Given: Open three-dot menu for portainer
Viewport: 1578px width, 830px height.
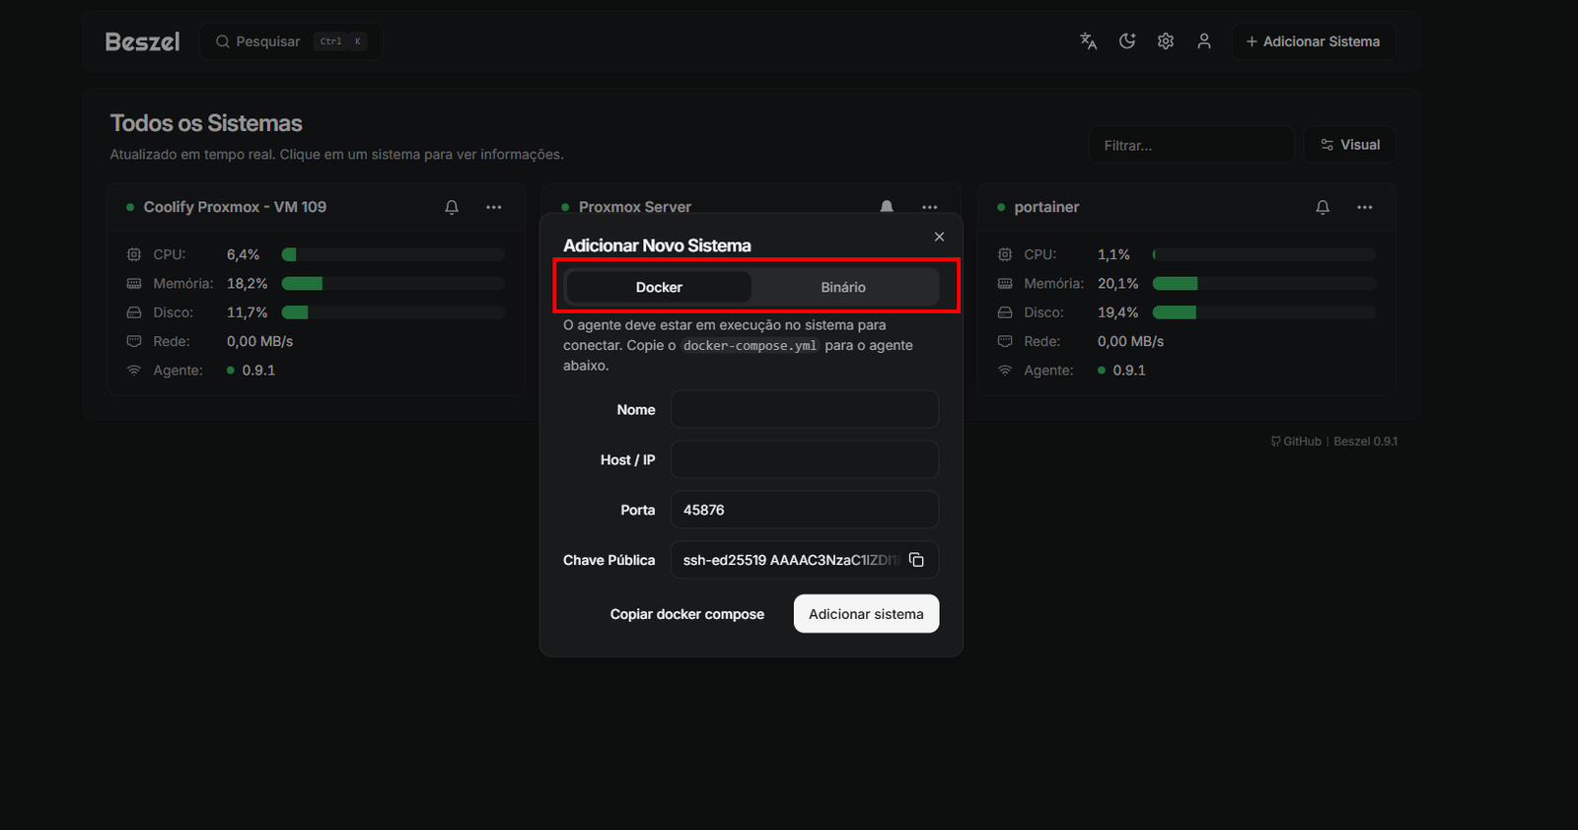Looking at the screenshot, I should click(1365, 207).
